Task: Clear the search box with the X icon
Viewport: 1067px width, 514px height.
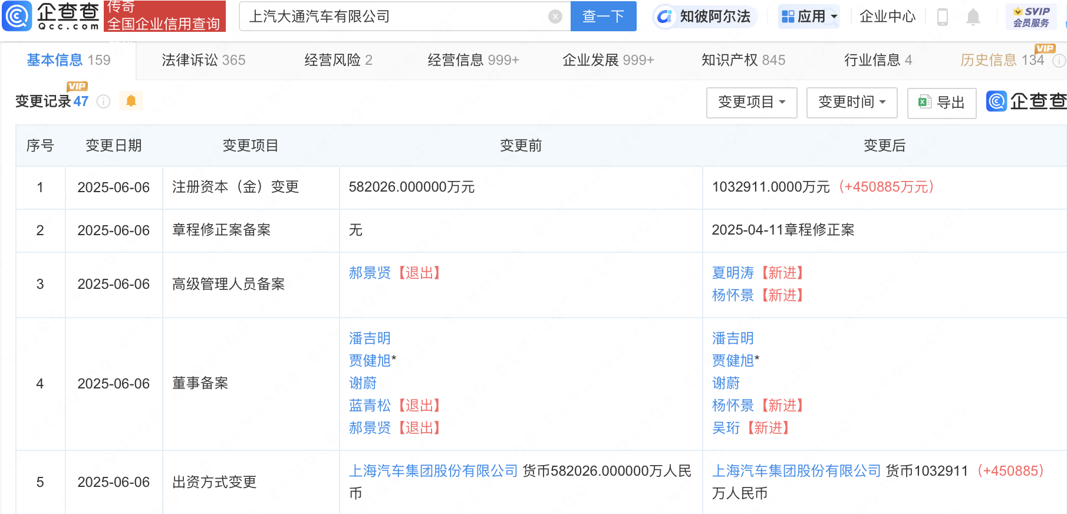Action: 555,17
